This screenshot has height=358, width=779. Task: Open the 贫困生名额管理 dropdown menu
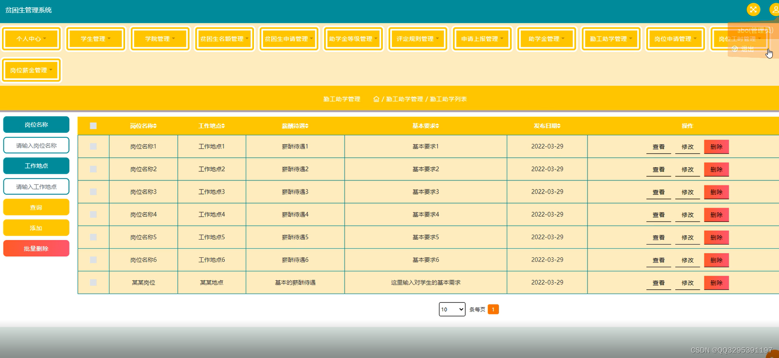coord(224,39)
